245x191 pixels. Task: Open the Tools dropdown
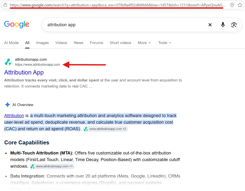click(x=164, y=43)
